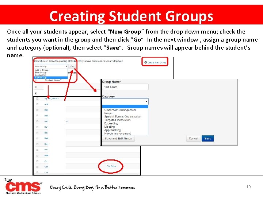The image size is (263, 197).
Task: Click the Creating Student Groups slide title
Action: 131,16
